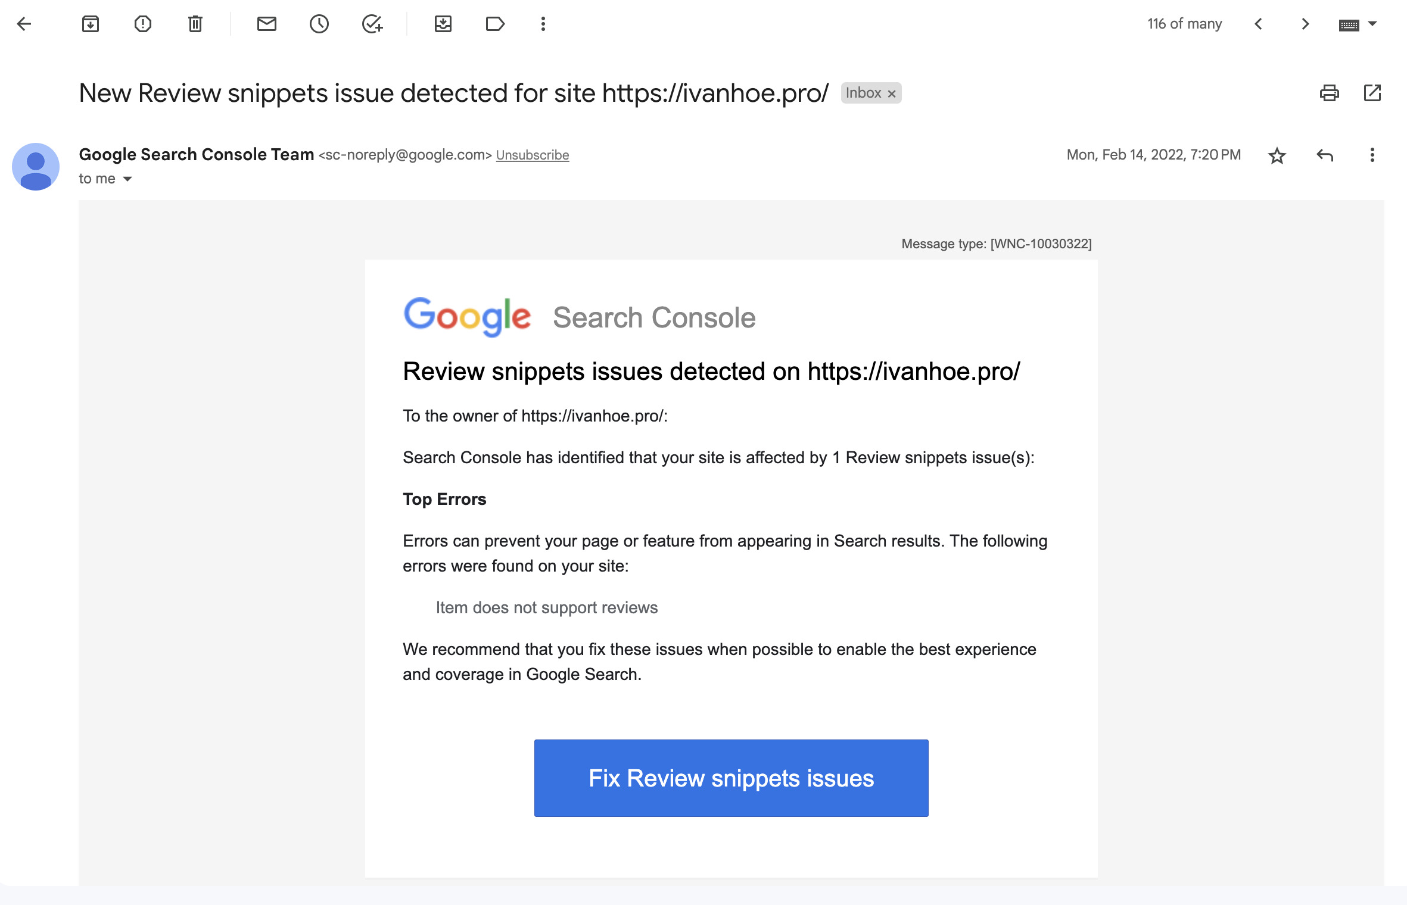Delete the email with the trash icon
The width and height of the screenshot is (1407, 905).
point(195,24)
